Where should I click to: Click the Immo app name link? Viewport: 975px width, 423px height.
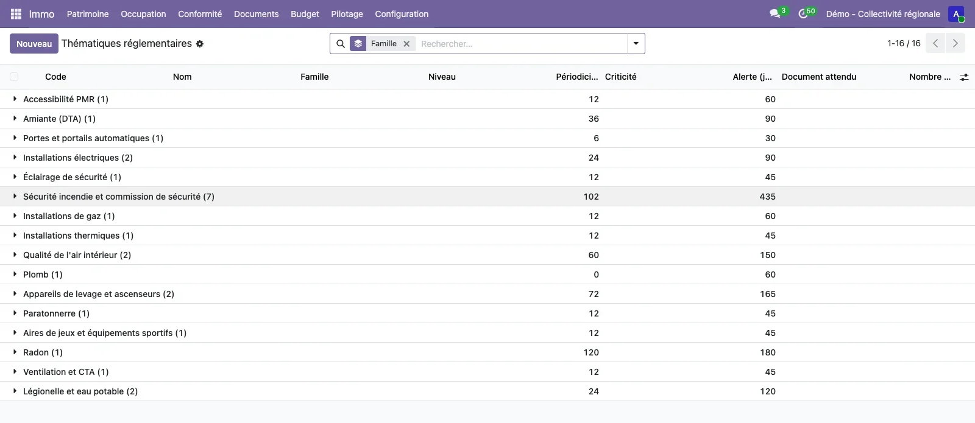41,14
